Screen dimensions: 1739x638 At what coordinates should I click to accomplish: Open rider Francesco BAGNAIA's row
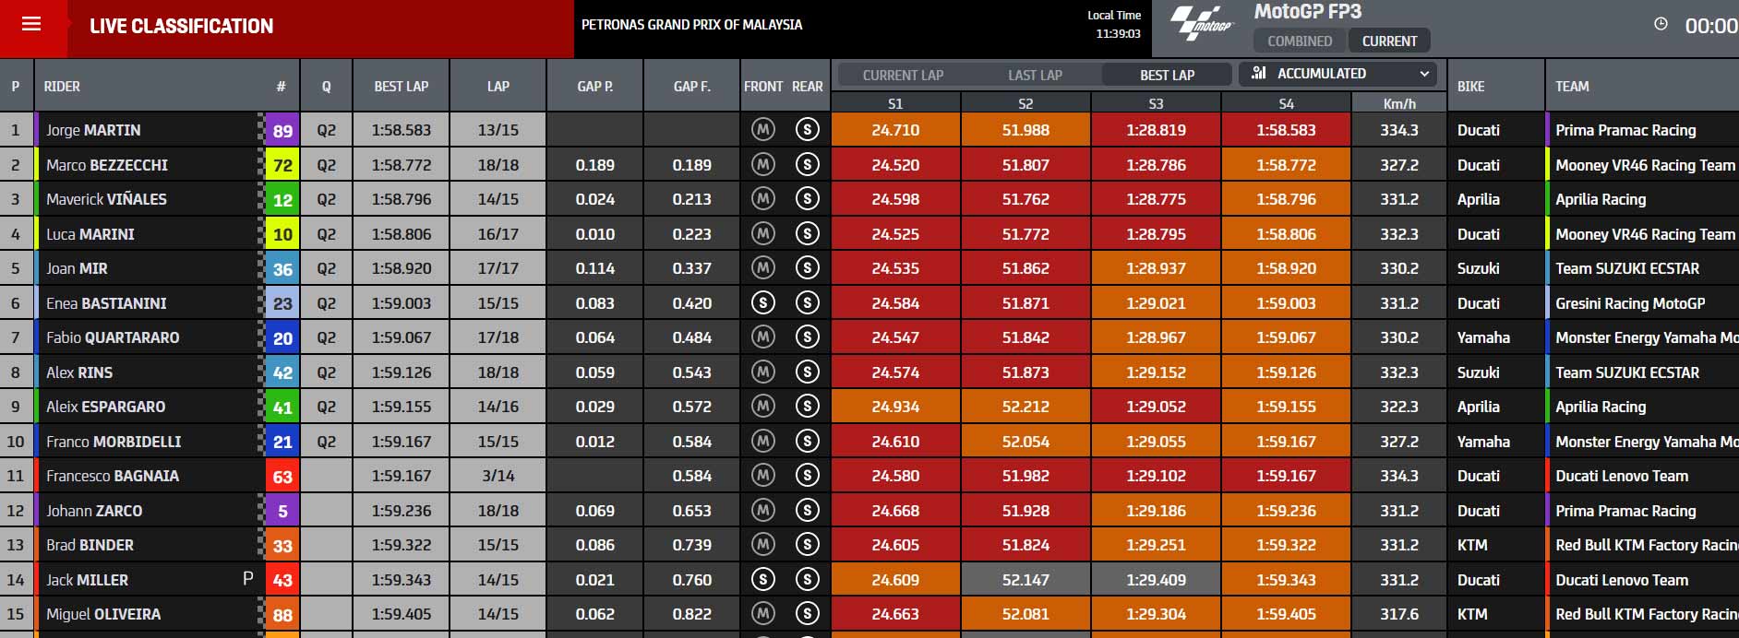(x=869, y=476)
